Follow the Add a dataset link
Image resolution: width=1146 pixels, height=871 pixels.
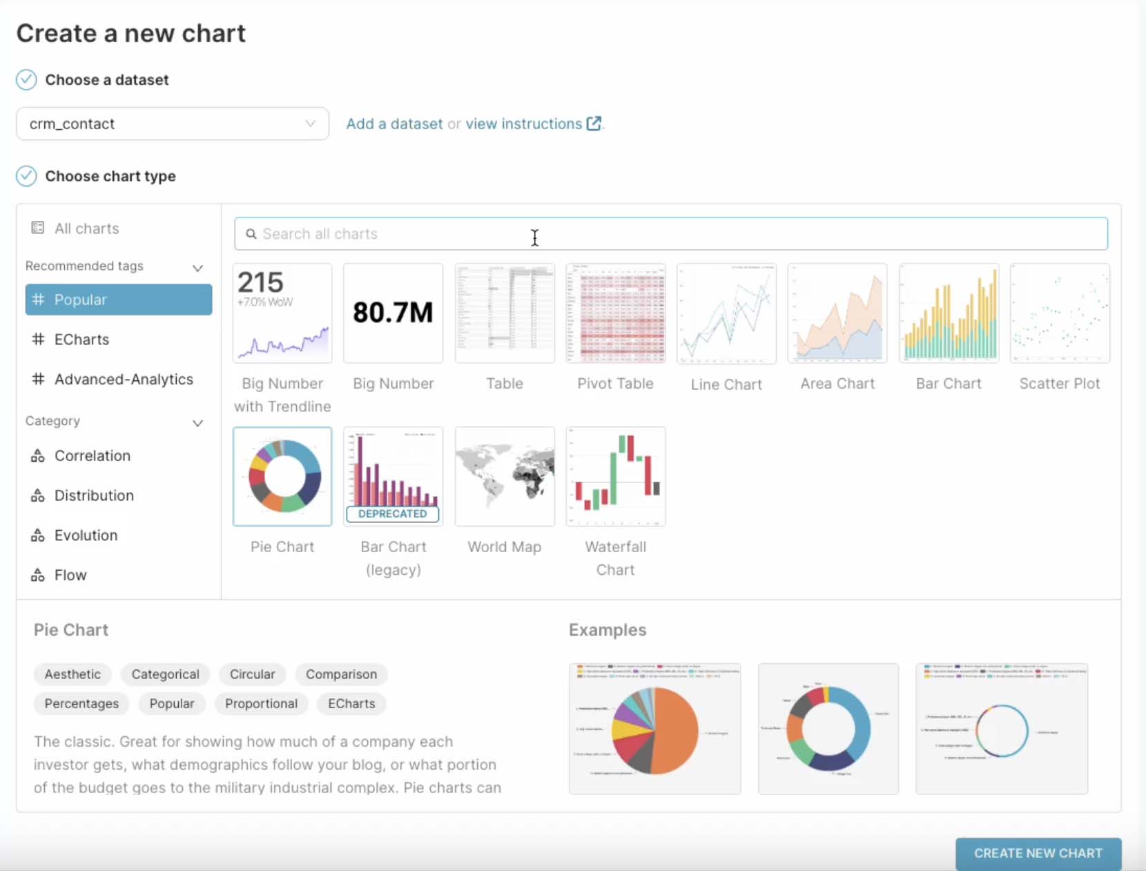394,124
